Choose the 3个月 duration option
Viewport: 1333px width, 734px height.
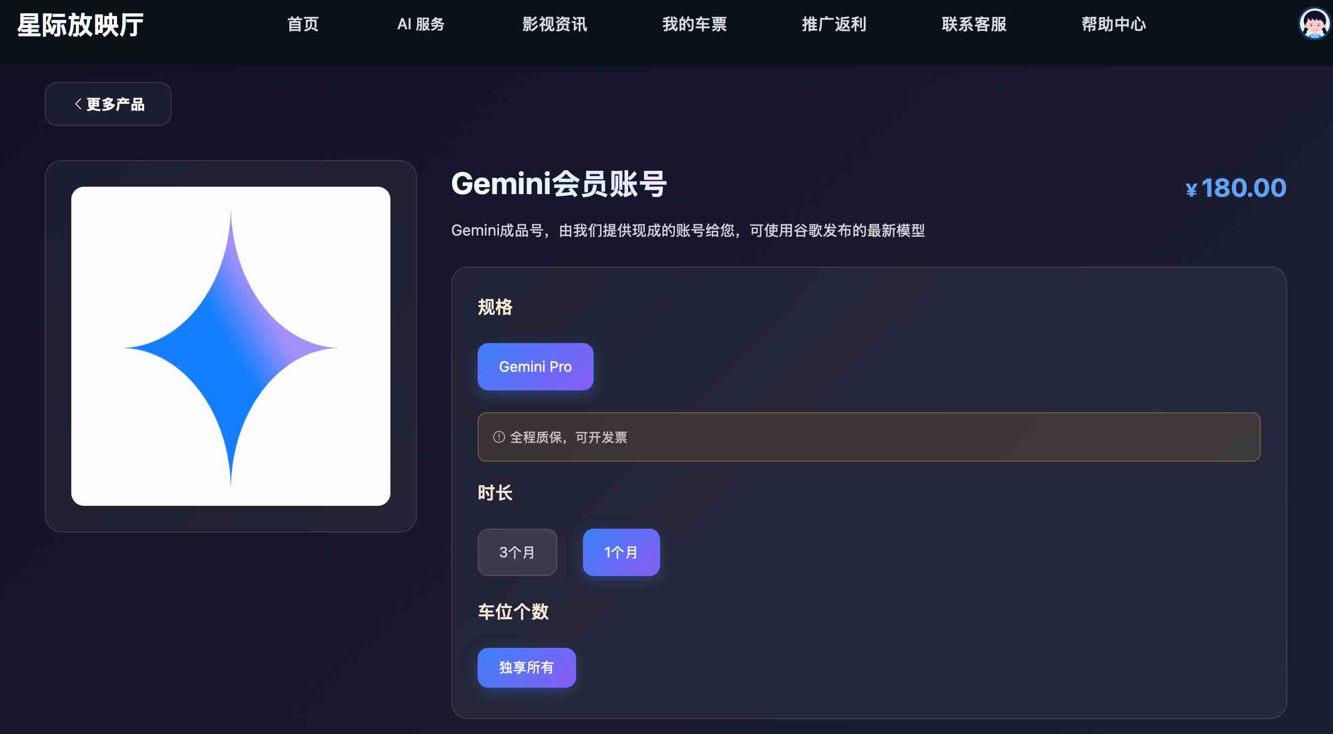pyautogui.click(x=517, y=552)
